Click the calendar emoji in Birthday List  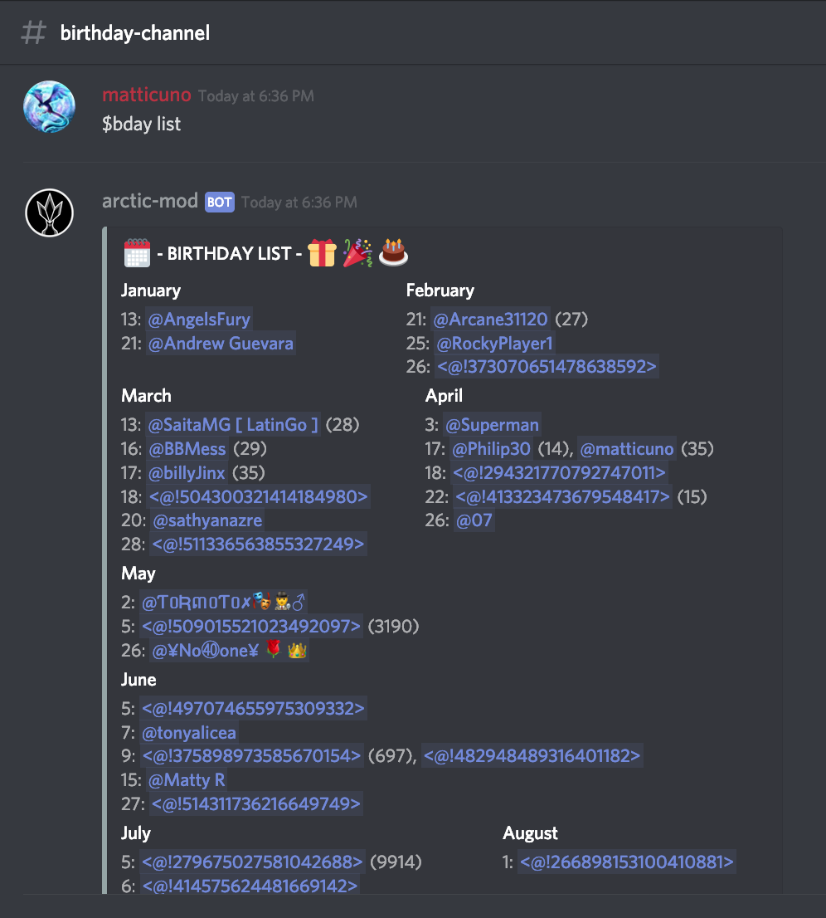click(x=138, y=253)
